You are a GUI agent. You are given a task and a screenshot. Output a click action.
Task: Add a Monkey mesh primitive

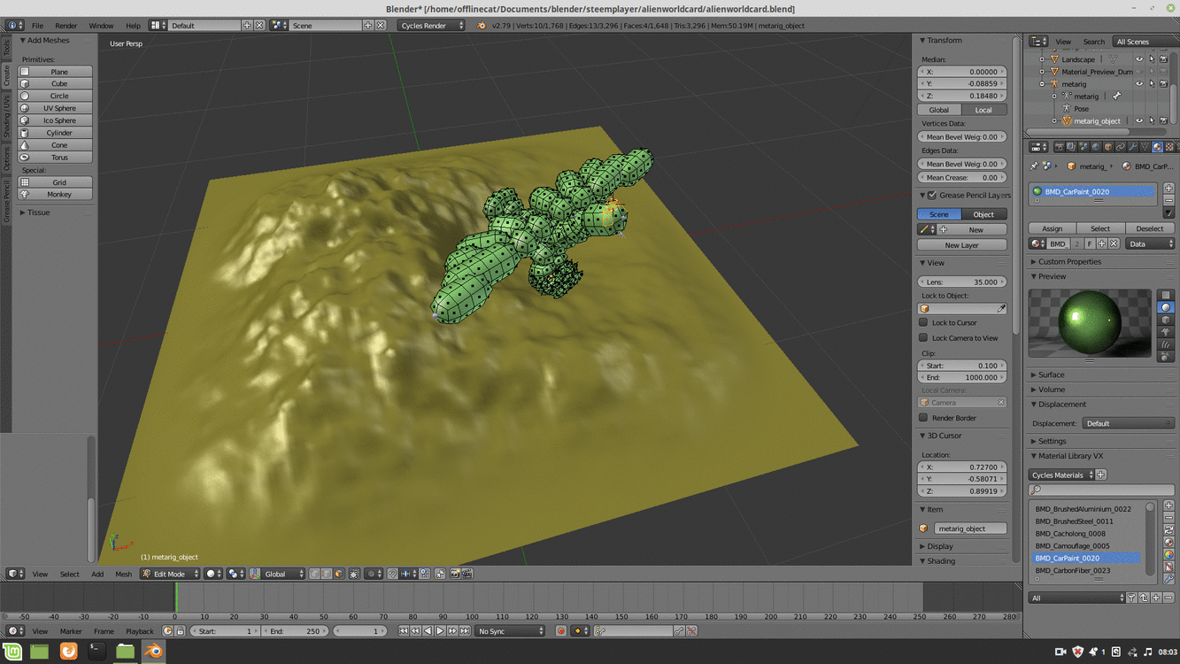pyautogui.click(x=58, y=194)
